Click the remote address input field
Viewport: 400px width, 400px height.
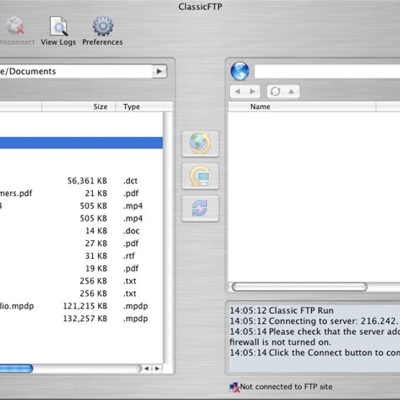pos(327,71)
